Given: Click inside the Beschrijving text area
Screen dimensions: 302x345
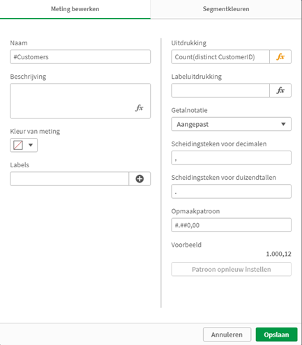Looking at the screenshot, I should [x=80, y=101].
